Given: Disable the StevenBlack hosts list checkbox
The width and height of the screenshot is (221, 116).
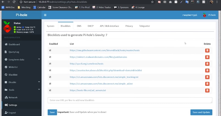Looking at the screenshot, I should 50,50.
